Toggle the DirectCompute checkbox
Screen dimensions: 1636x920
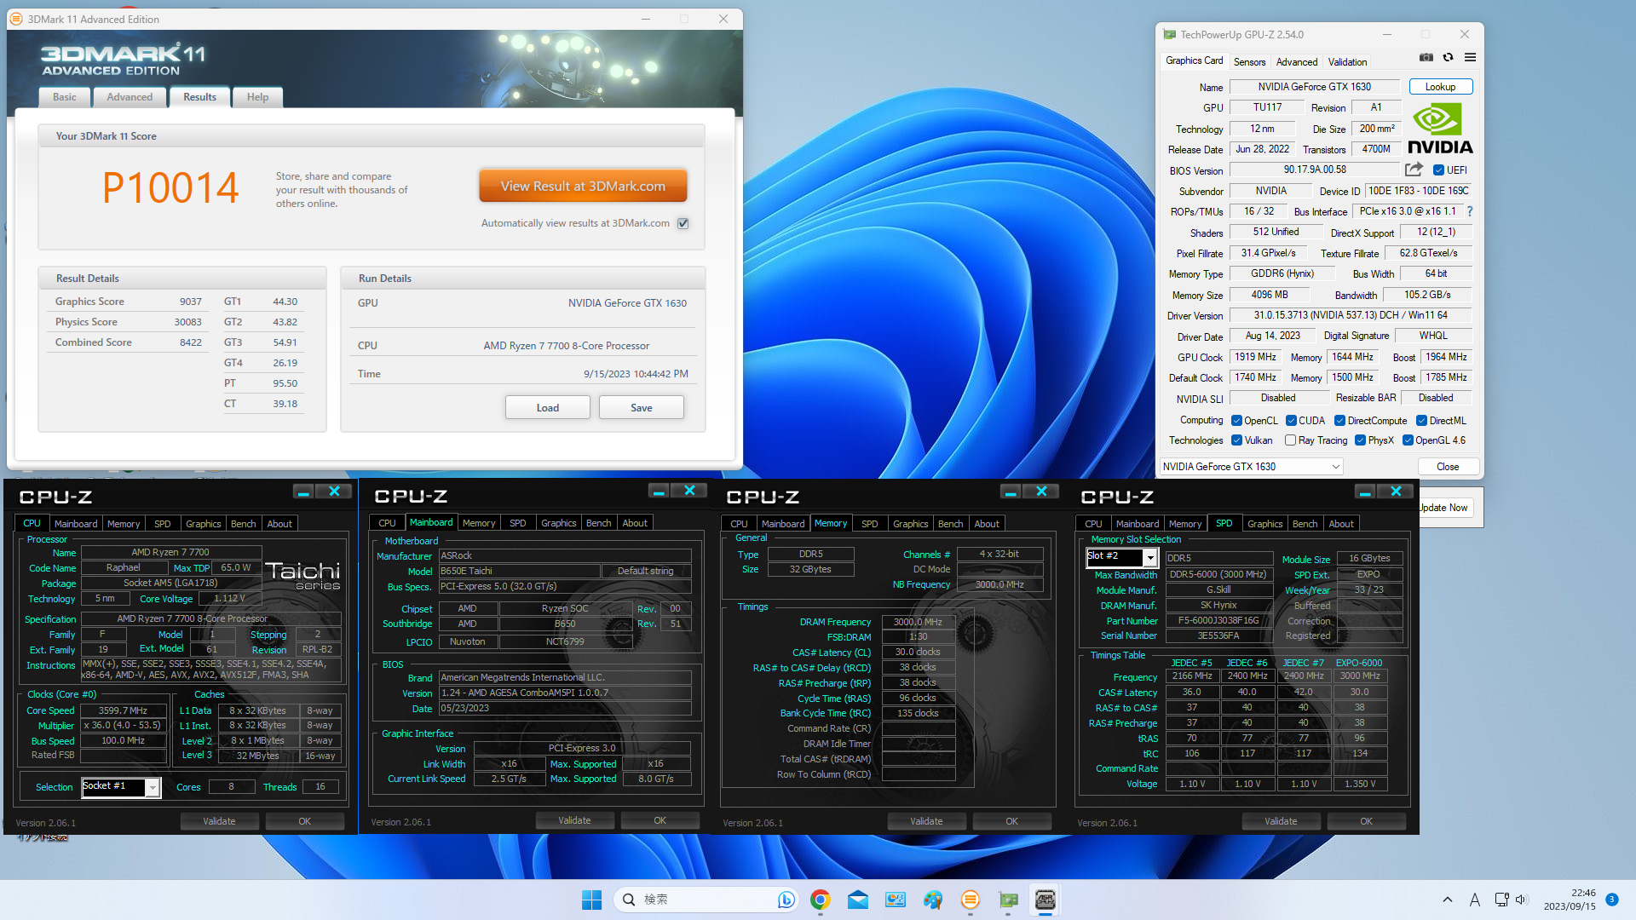(1339, 421)
